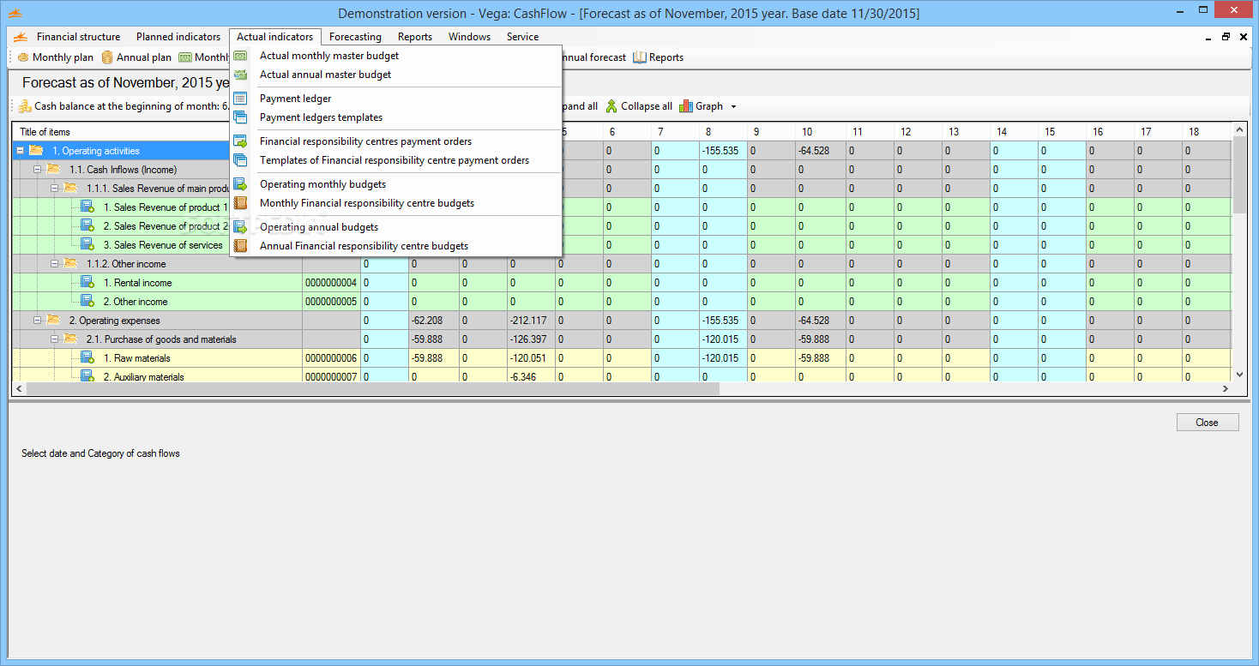This screenshot has width=1259, height=666.
Task: Click the -126.397 value cell
Action: pyautogui.click(x=531, y=339)
